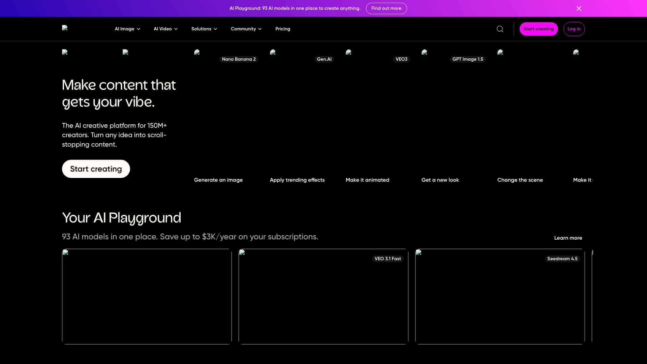
Task: Open the Community dropdown
Action: coord(246,29)
